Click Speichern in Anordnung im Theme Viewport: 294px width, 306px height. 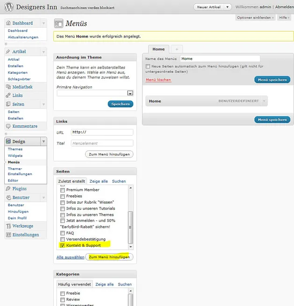coord(120,104)
